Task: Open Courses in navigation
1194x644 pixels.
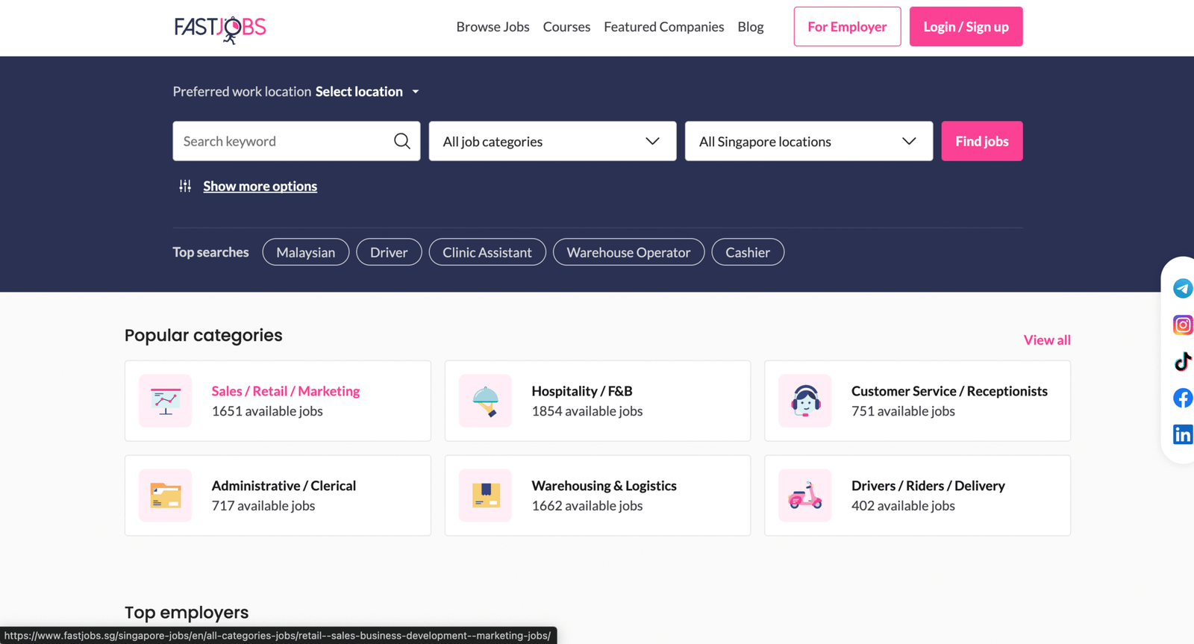Action: tap(566, 27)
